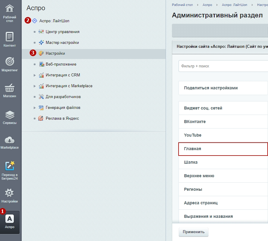268x241 pixels.
Task: Open Выражения и названия settings item
Action: [223, 216]
